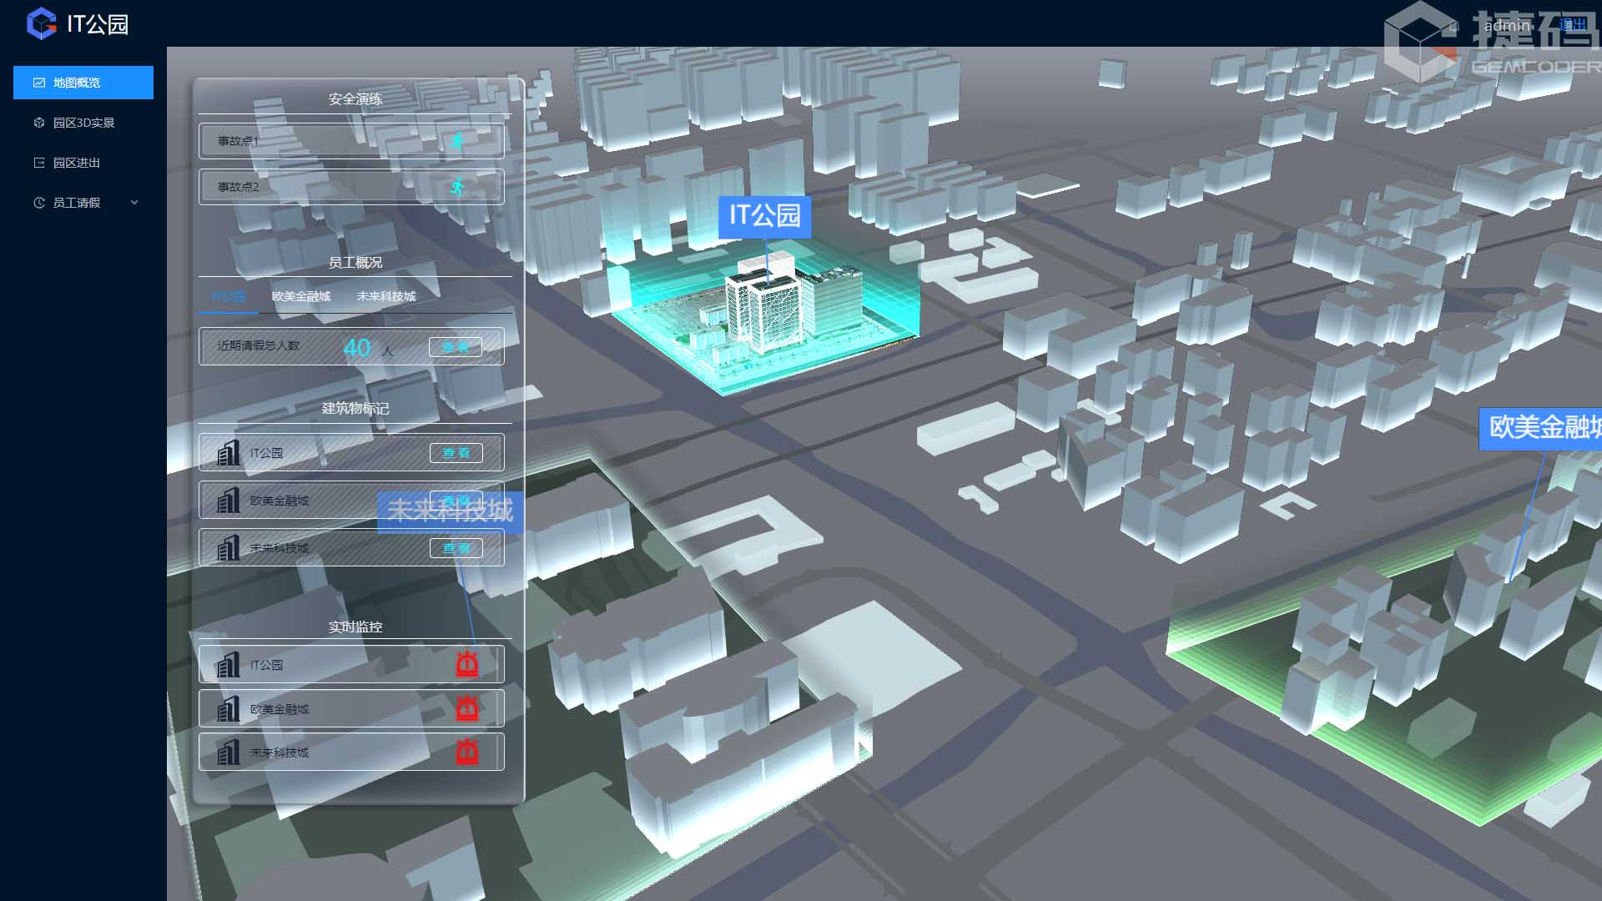Click red alarm icon for 未来科技城 monitoring

click(467, 752)
